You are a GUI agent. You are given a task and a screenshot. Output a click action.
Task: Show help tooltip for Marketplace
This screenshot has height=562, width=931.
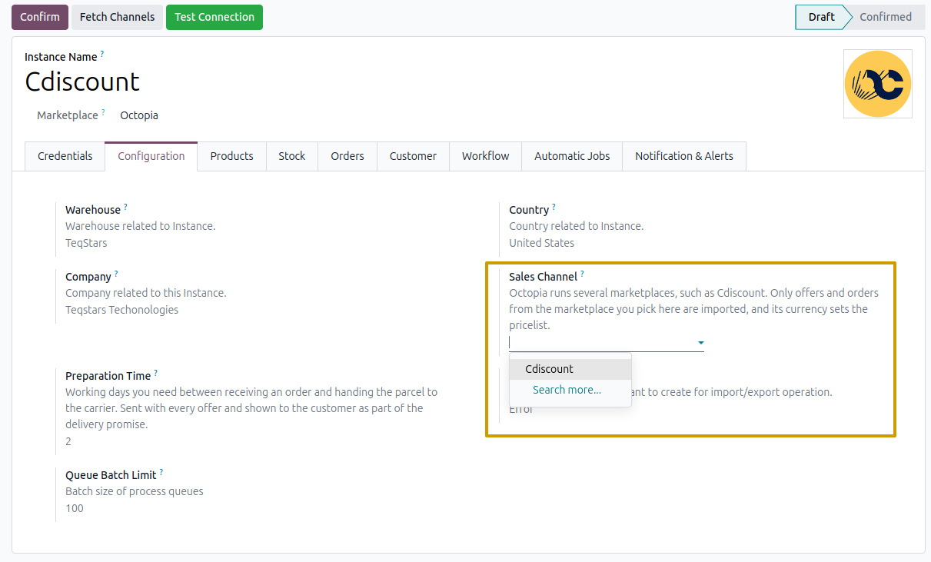pos(103,112)
